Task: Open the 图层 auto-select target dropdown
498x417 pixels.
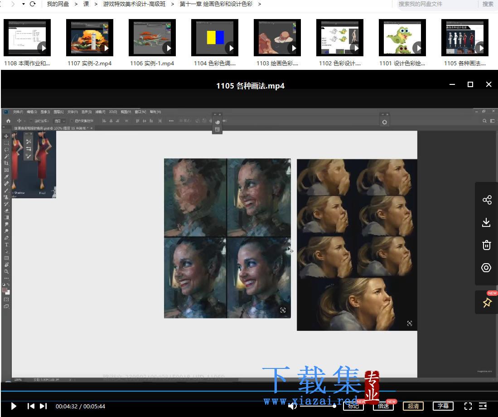Action: [x=59, y=121]
